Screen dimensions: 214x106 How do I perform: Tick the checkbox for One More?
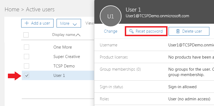pos(26,47)
